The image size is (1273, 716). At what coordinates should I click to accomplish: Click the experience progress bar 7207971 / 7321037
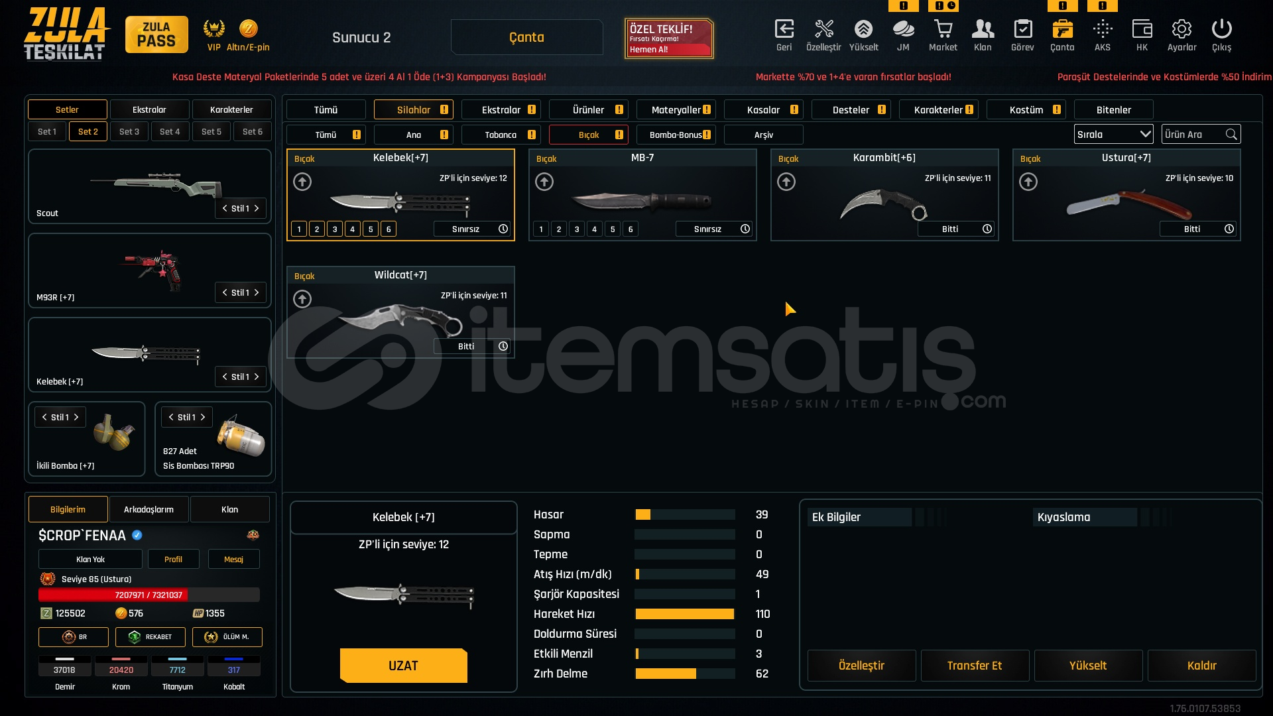(149, 595)
